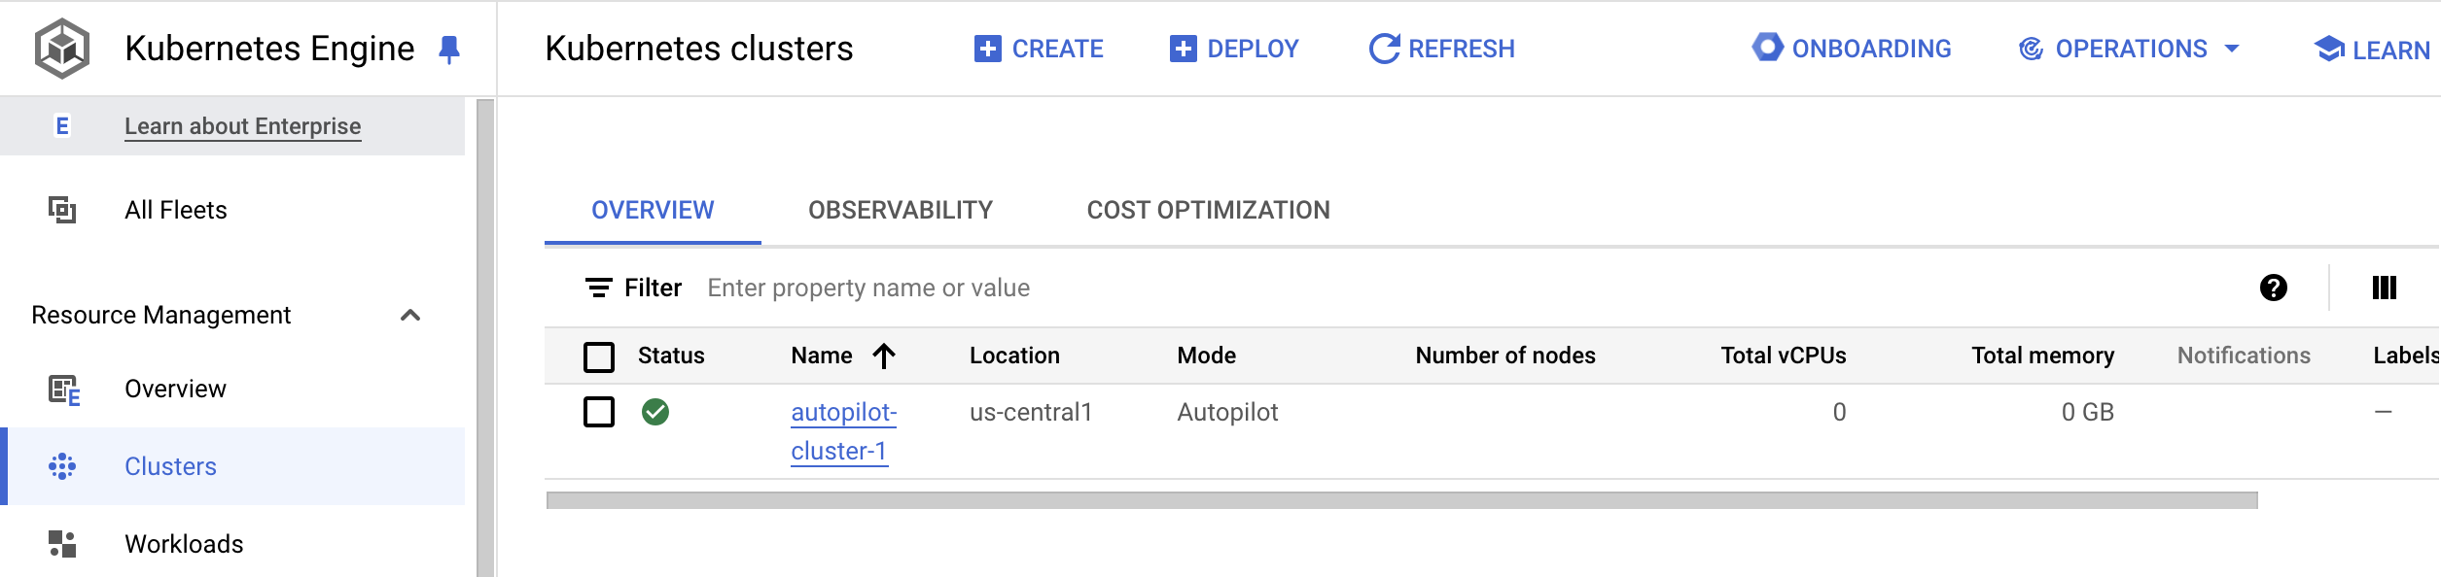Click the CREATE button
The width and height of the screenshot is (2441, 577).
pyautogui.click(x=1039, y=49)
